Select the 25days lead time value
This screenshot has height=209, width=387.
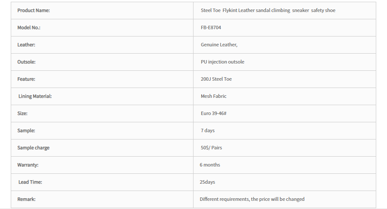pyautogui.click(x=207, y=182)
